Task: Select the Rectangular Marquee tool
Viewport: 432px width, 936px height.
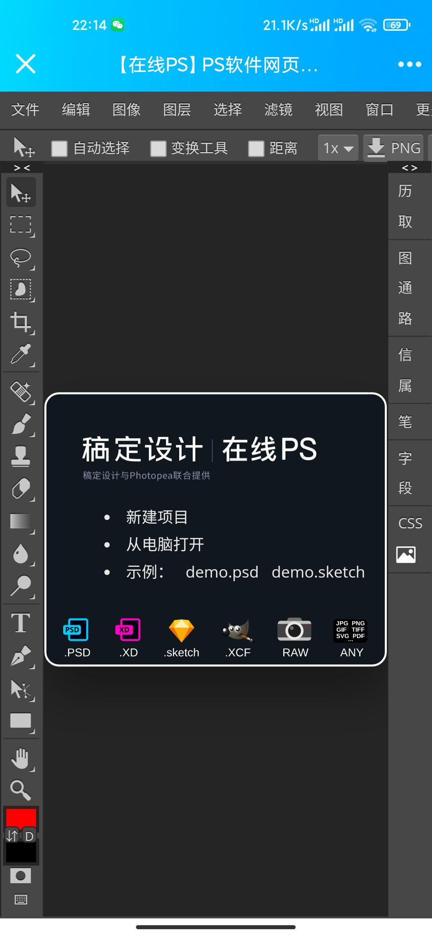Action: [21, 225]
